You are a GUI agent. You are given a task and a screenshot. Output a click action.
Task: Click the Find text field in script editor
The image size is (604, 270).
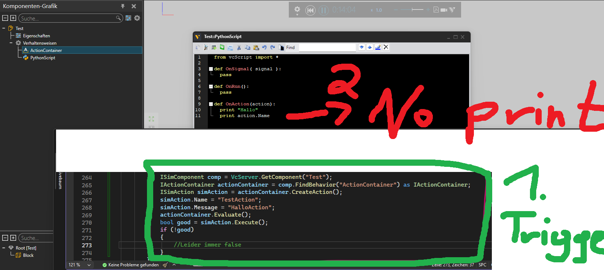(327, 48)
